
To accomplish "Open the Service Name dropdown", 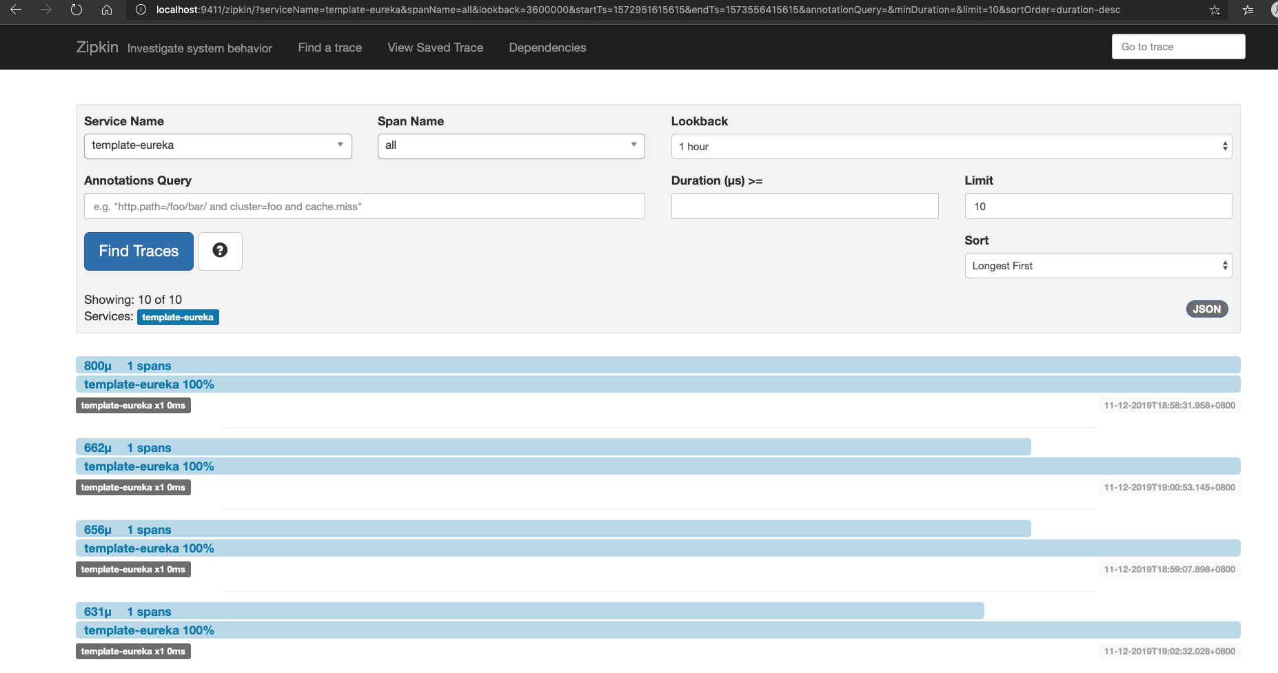I will [218, 146].
